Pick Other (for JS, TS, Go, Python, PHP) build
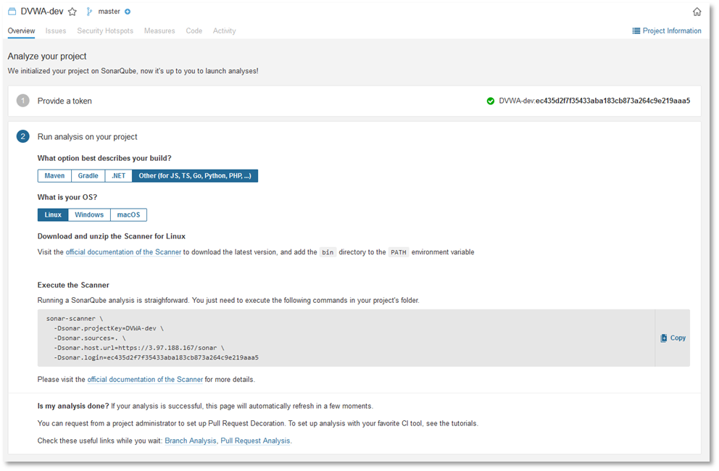 [195, 176]
